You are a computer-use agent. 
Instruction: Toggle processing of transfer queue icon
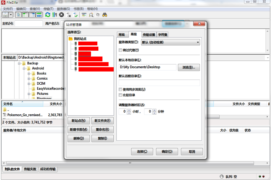coord(55,15)
